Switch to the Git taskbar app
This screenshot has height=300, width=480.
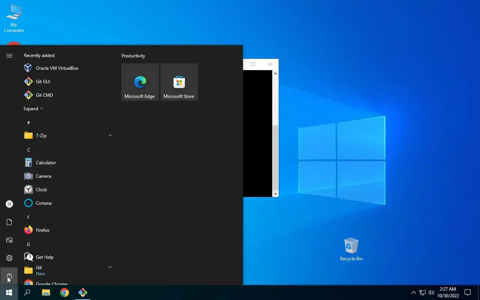pyautogui.click(x=83, y=292)
